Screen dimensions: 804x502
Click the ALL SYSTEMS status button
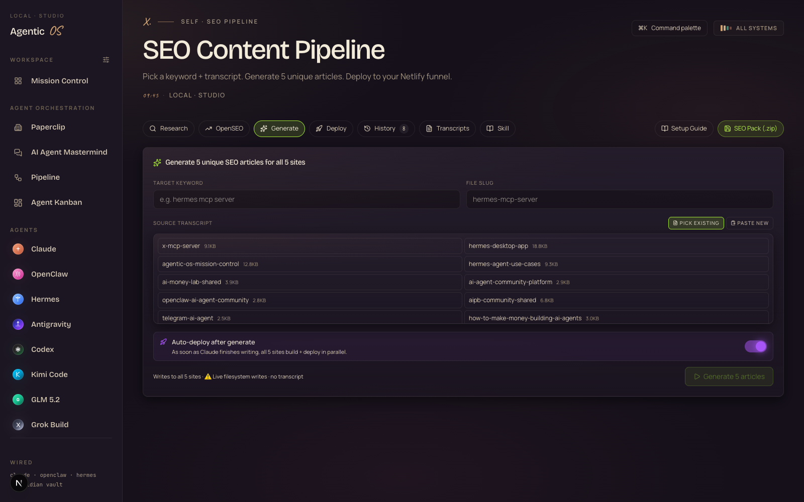click(749, 28)
